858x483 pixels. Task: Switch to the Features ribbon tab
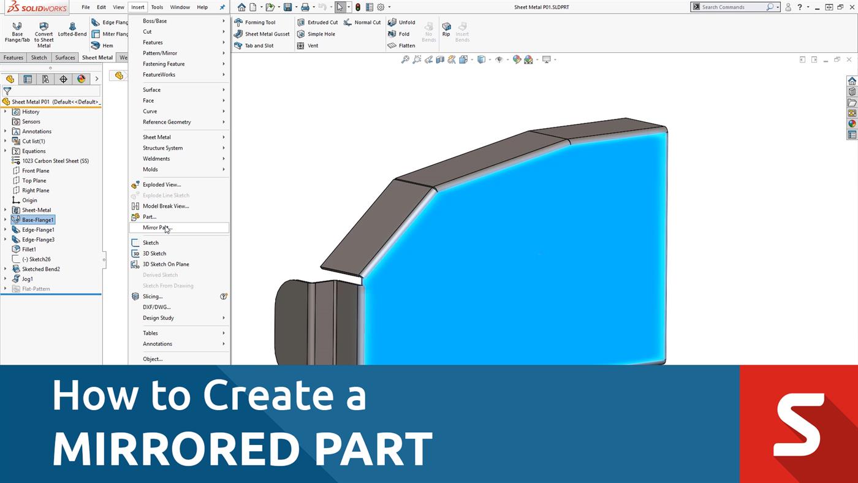pyautogui.click(x=13, y=57)
